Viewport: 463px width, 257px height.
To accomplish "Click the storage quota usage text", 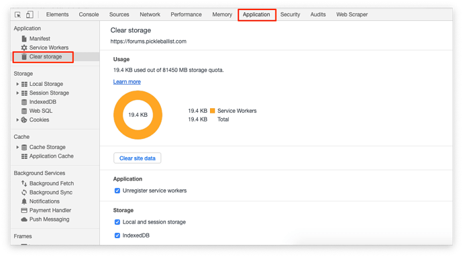I will coord(168,70).
